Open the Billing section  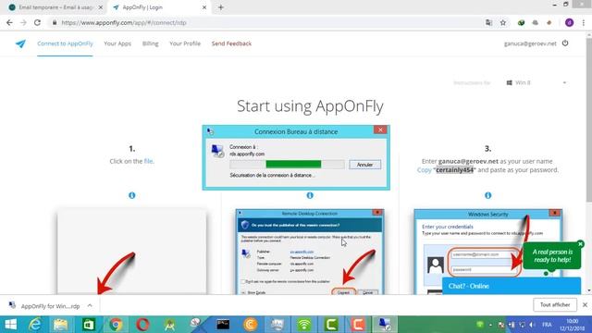(150, 43)
